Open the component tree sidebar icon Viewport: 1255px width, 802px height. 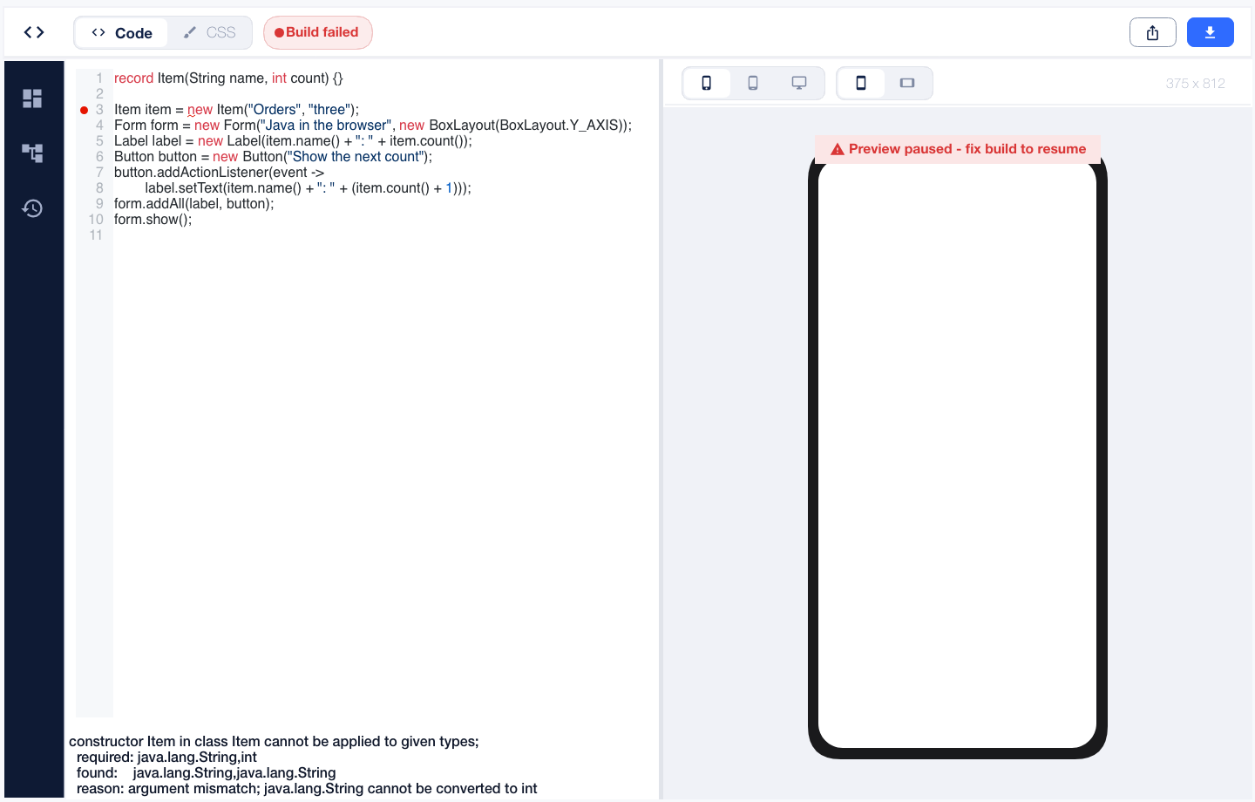pos(32,153)
